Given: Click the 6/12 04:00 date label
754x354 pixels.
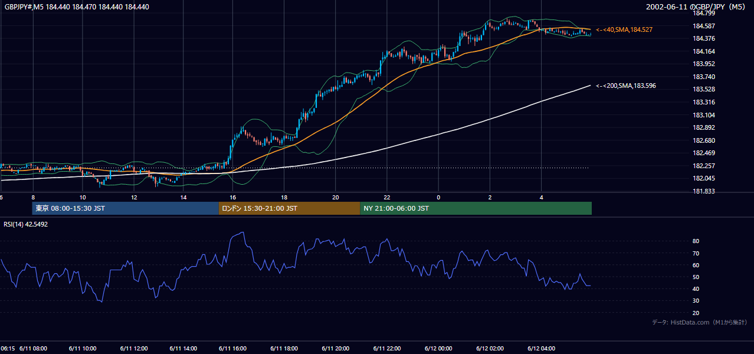Looking at the screenshot, I should (541, 348).
